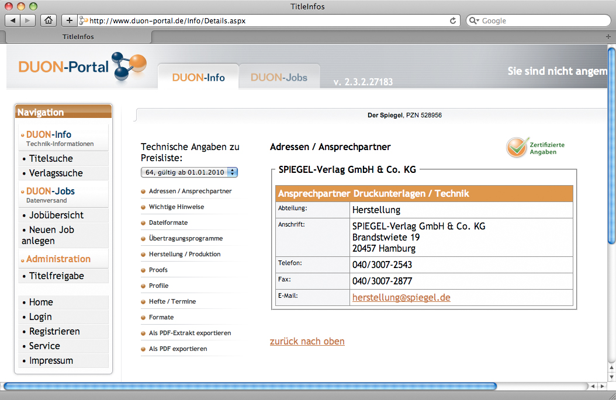This screenshot has height=400, width=616.
Task: Click the 'Sie sind nicht angem' status text
Action: coord(557,71)
